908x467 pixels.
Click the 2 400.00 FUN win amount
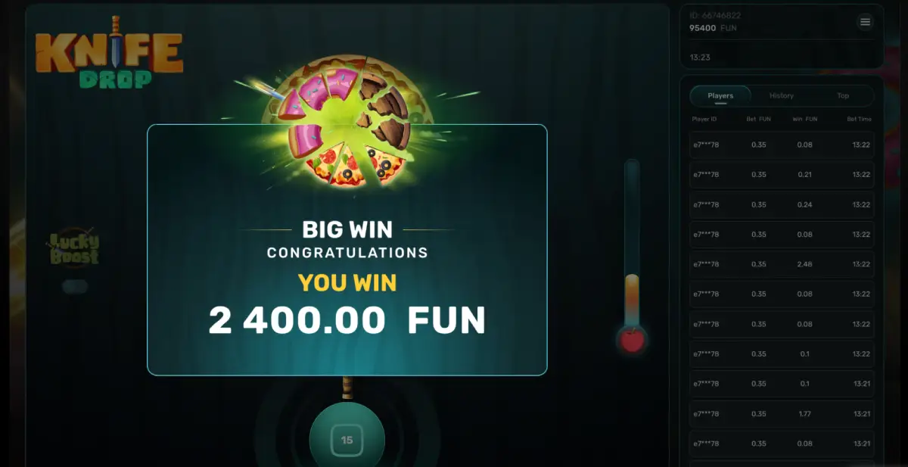[347, 321]
